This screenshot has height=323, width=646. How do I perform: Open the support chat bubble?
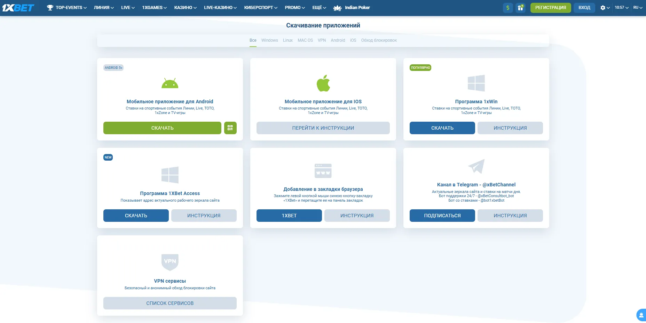(x=641, y=315)
